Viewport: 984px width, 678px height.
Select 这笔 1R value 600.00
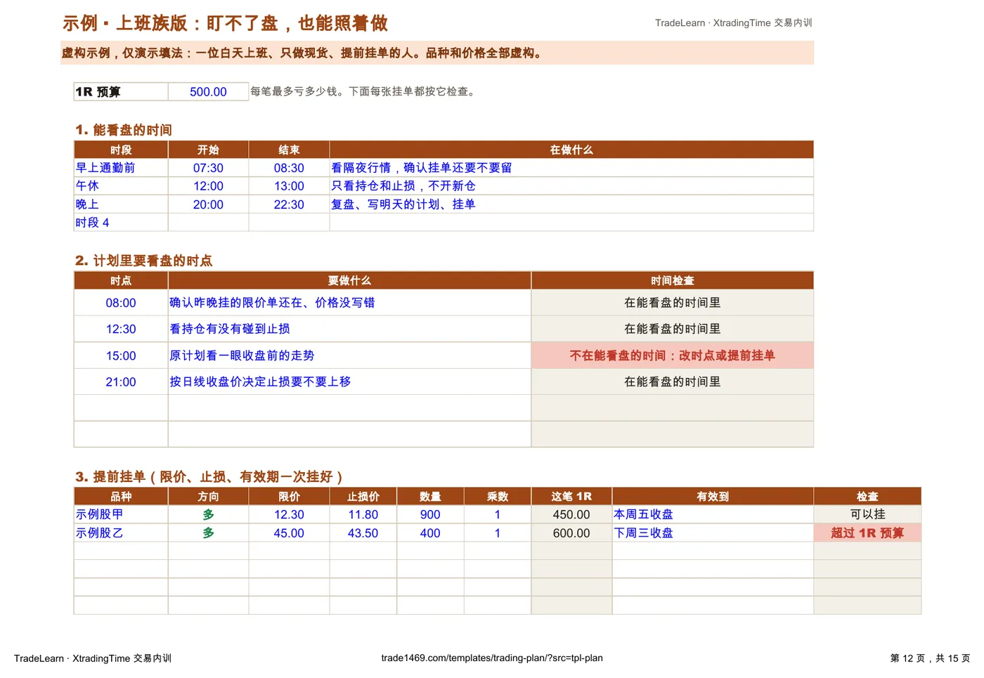pyautogui.click(x=571, y=533)
